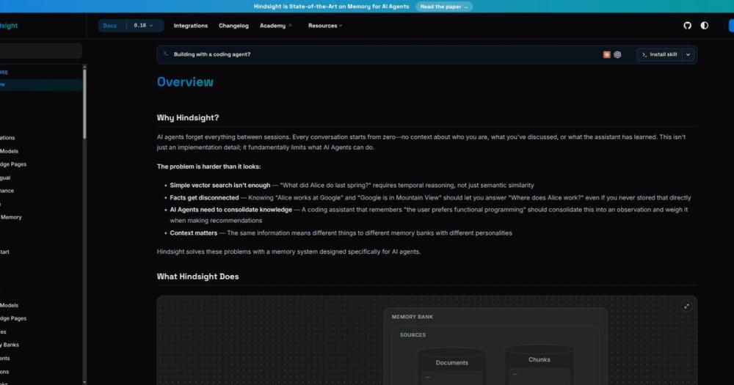Toggle the dark/light theme switch
Viewport: 734px width, 385px height.
[x=705, y=26]
